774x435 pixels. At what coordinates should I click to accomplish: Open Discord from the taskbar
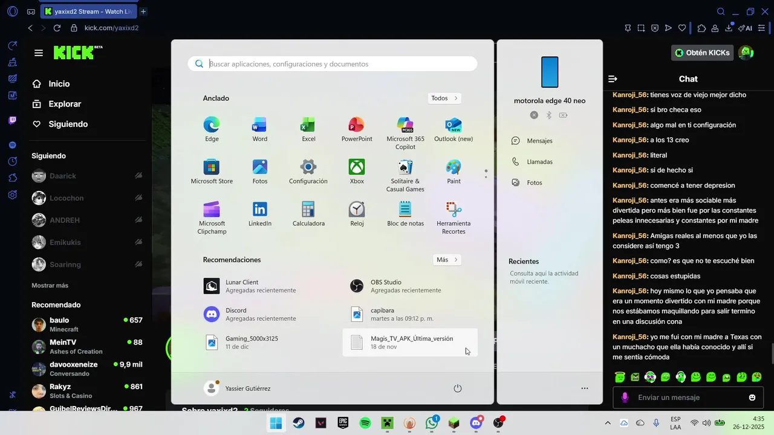pyautogui.click(x=476, y=423)
